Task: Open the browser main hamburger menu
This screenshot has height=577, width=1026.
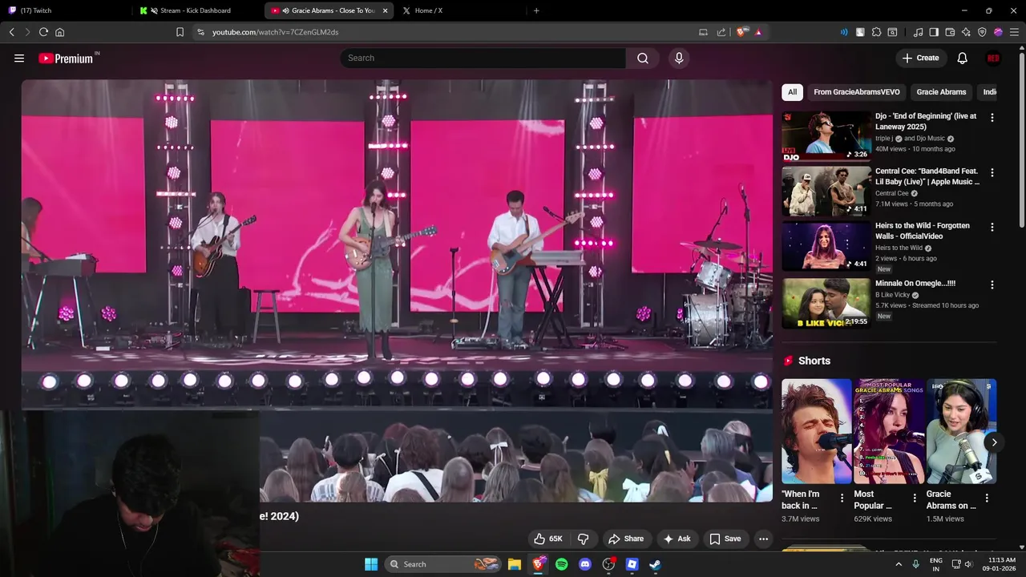Action: tap(1014, 32)
